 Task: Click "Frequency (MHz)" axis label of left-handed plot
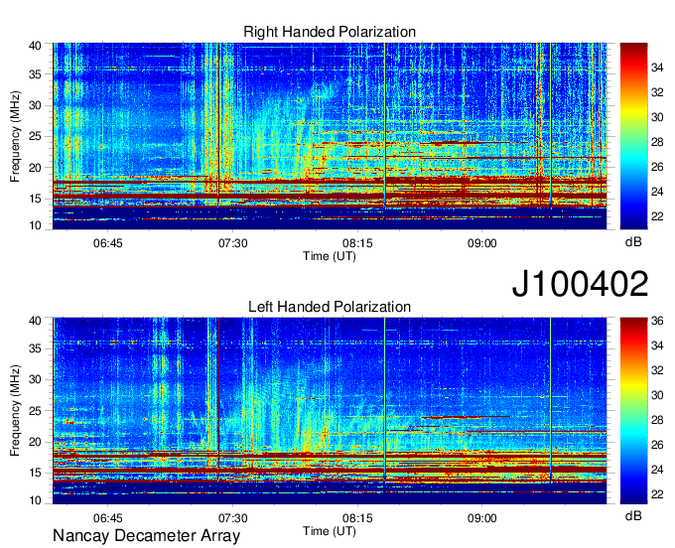[15, 411]
